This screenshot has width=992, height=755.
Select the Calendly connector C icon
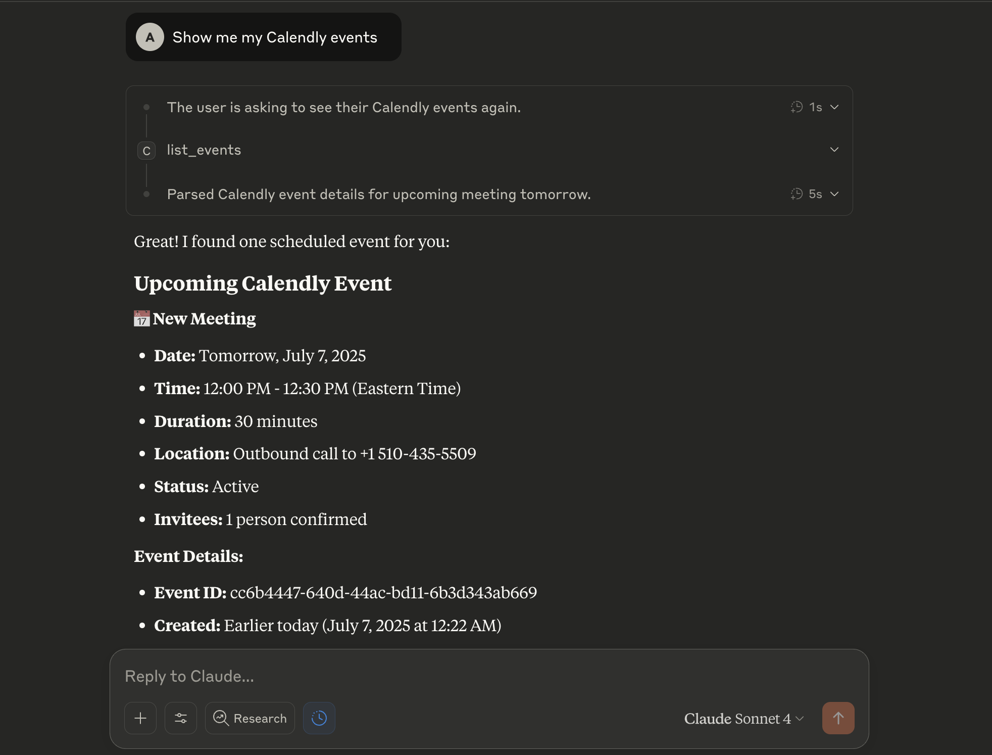click(x=146, y=150)
